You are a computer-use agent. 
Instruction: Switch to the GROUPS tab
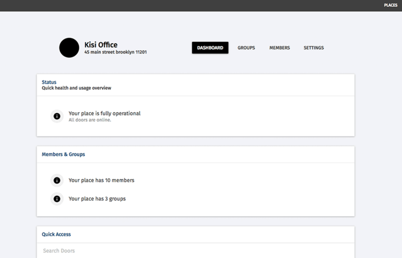[x=246, y=48]
